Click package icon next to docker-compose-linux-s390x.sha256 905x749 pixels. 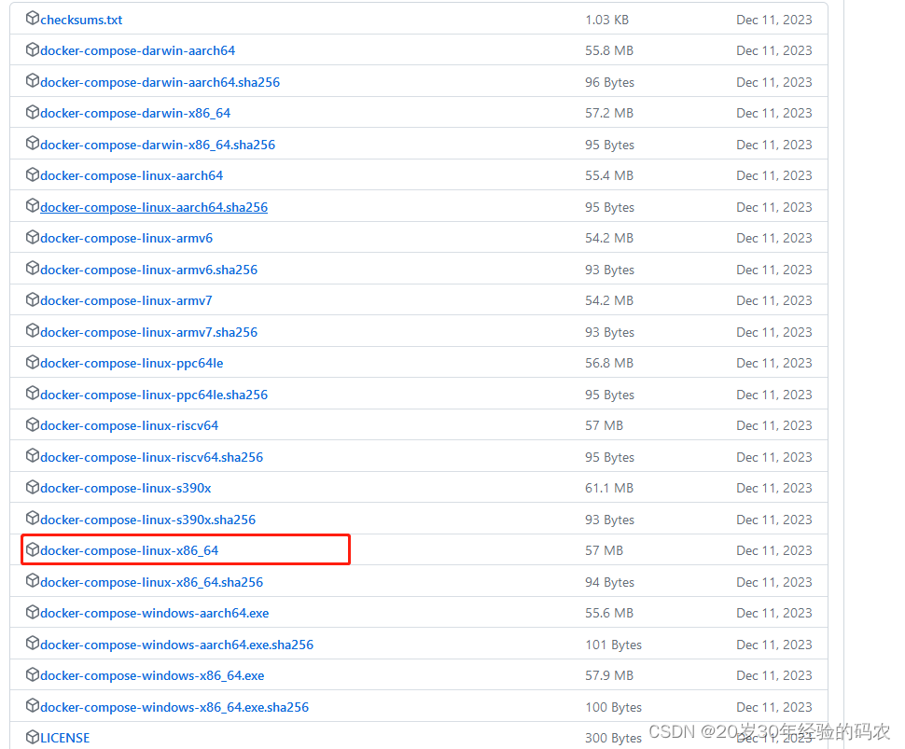pos(33,519)
